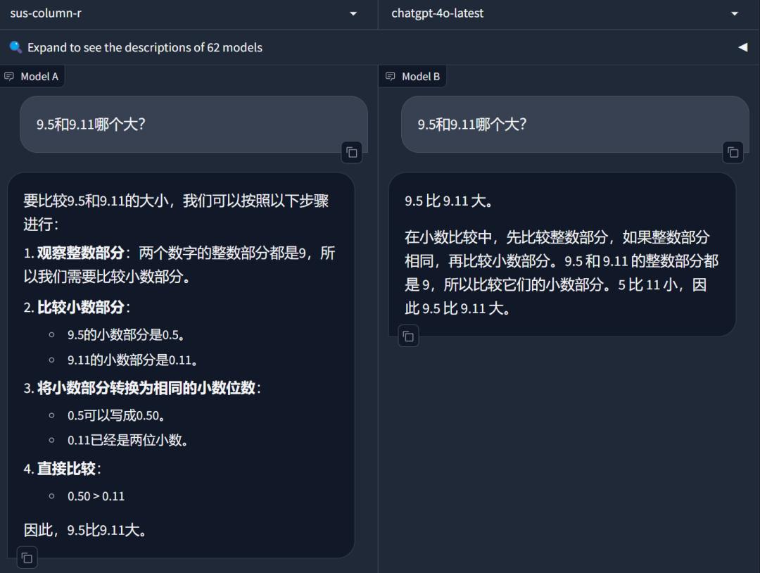This screenshot has height=573, width=760.
Task: Click "Expand to see the descriptions of 62 models"
Action: point(145,48)
